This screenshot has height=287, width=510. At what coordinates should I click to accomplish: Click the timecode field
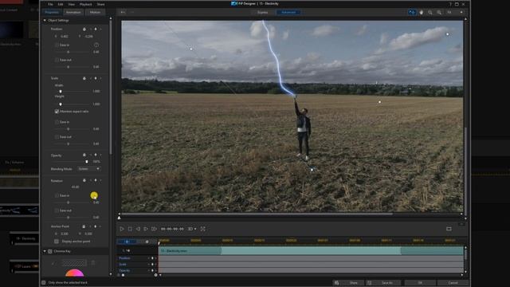(172, 229)
